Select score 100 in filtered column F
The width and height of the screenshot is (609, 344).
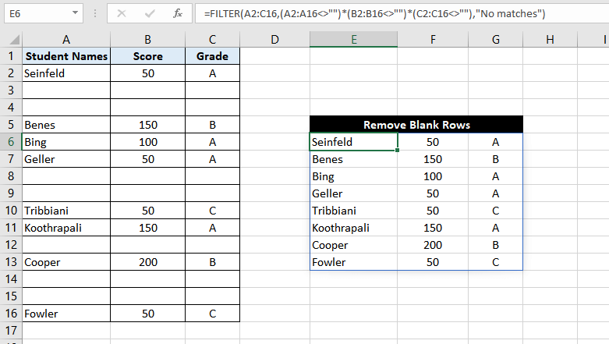coord(433,176)
